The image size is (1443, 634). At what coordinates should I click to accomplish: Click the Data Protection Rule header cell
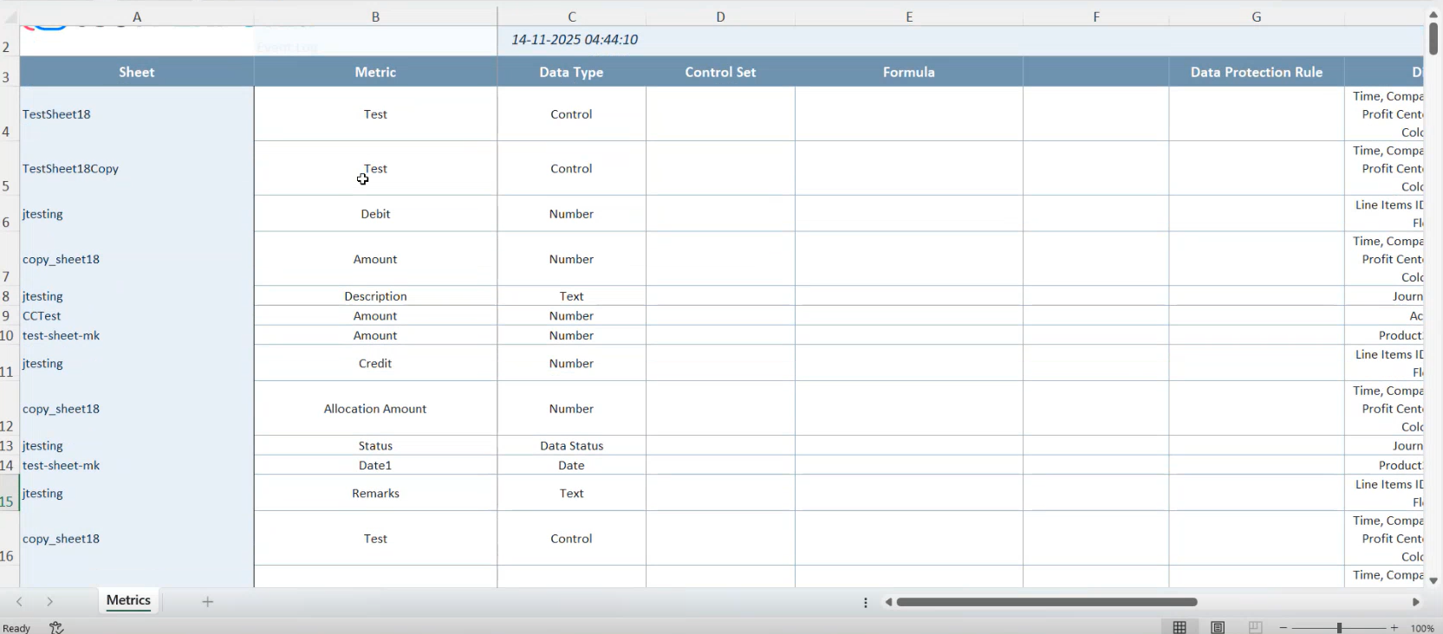click(1256, 73)
